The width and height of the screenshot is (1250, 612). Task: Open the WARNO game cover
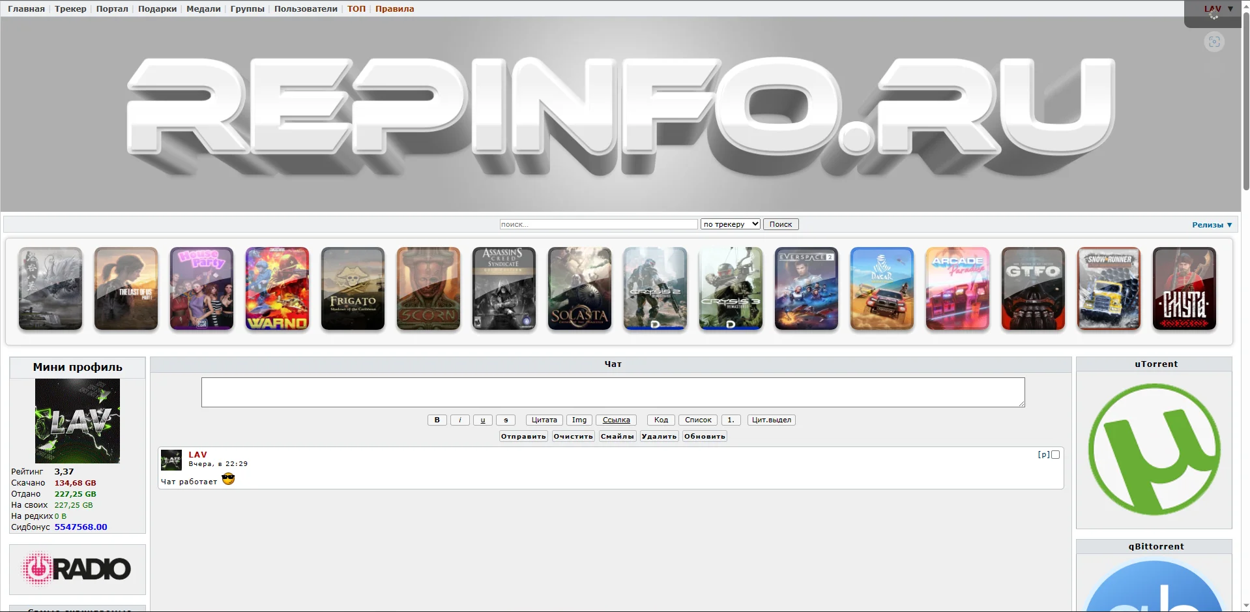277,288
